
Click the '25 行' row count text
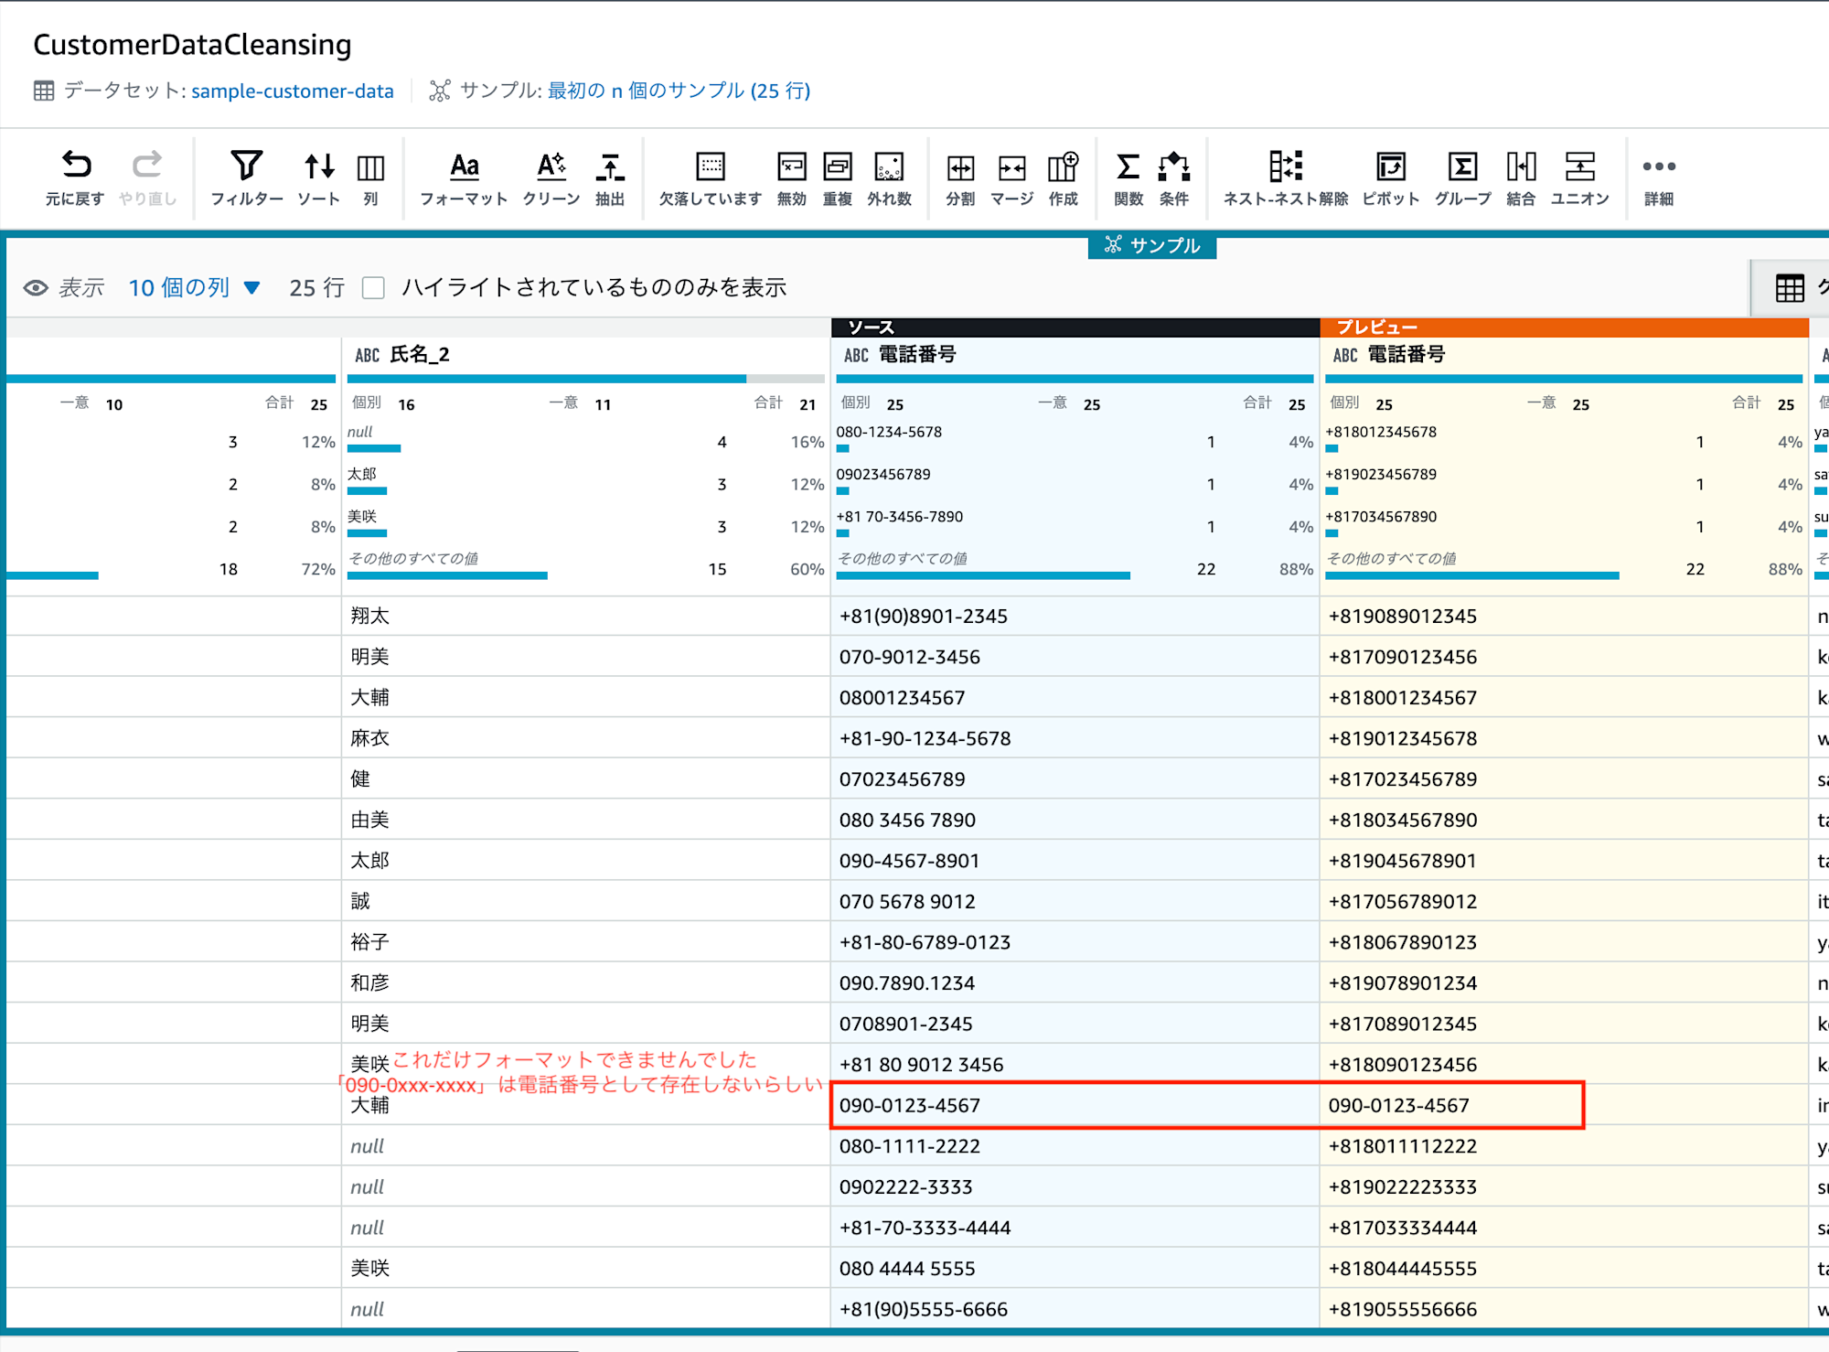click(x=316, y=288)
